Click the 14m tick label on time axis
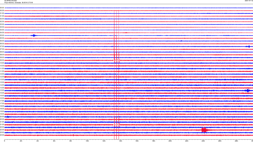 tap(120, 141)
